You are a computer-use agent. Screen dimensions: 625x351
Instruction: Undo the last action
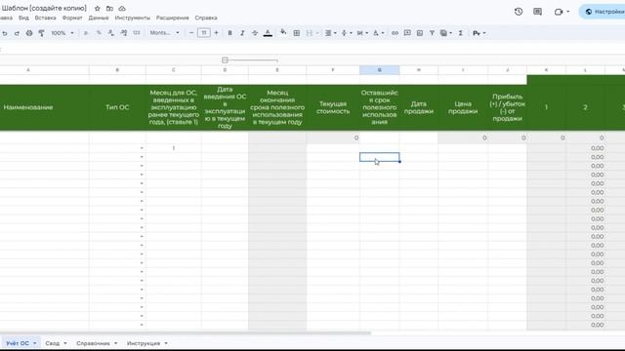click(x=5, y=33)
